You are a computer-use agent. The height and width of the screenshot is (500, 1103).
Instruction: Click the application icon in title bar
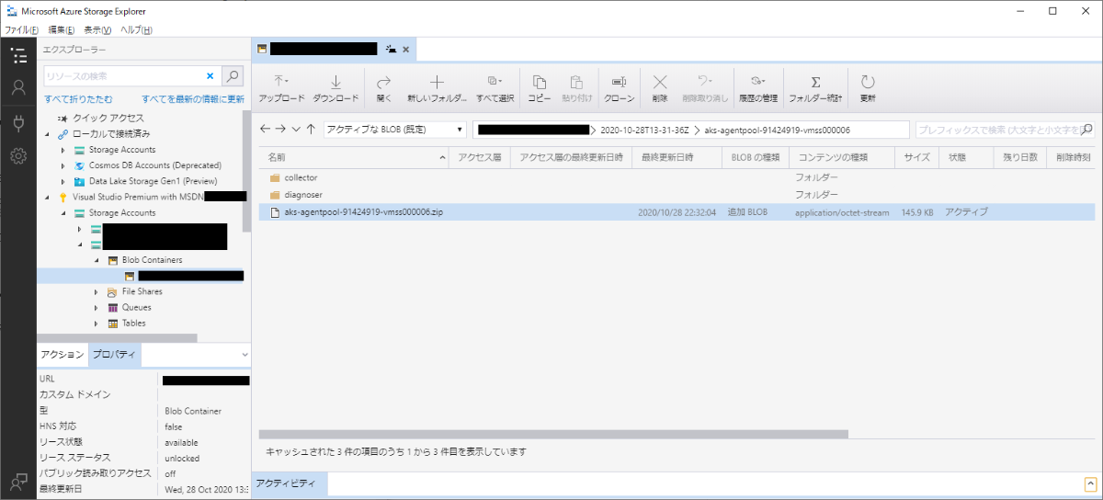[x=11, y=11]
